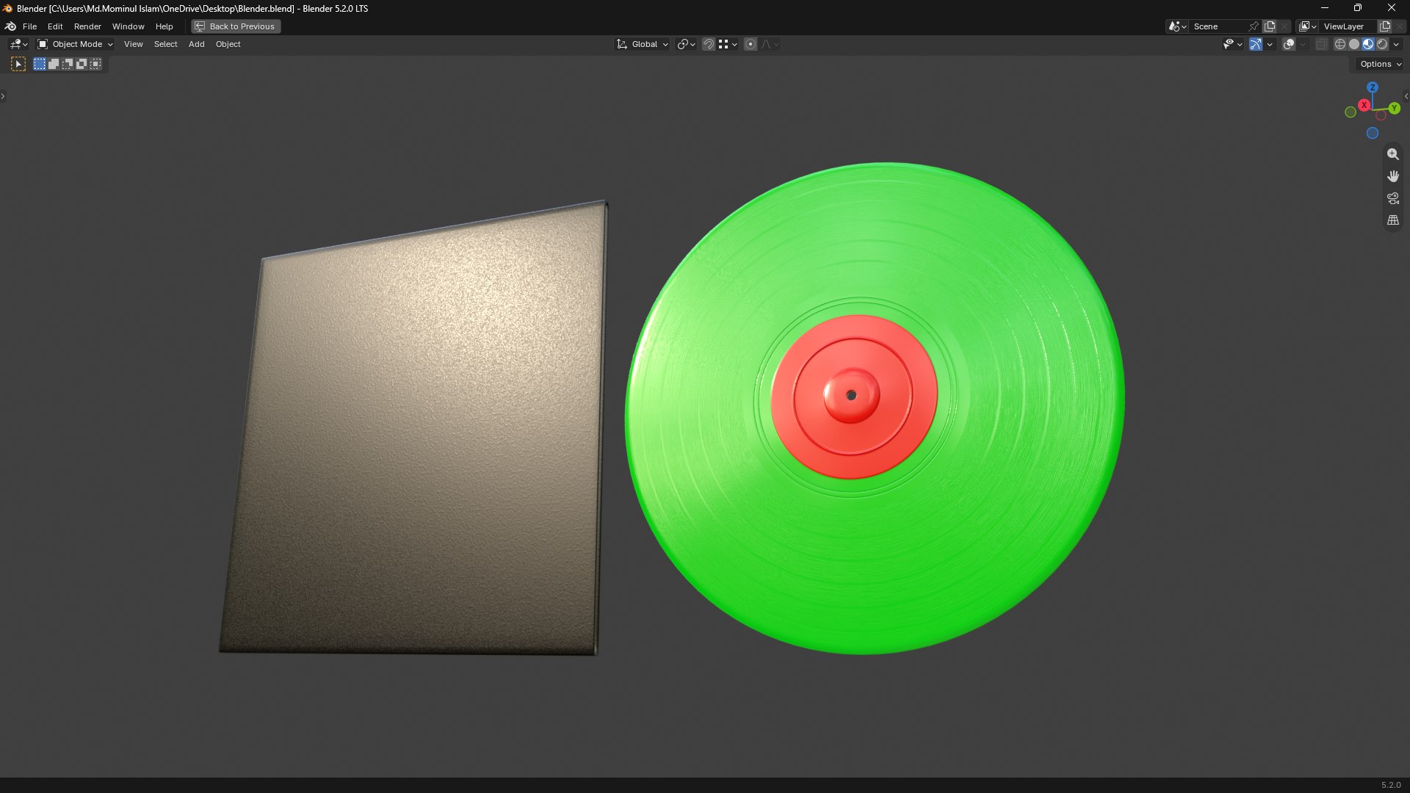
Task: Open the gizmo options dropdown arrow
Action: pos(1270,44)
